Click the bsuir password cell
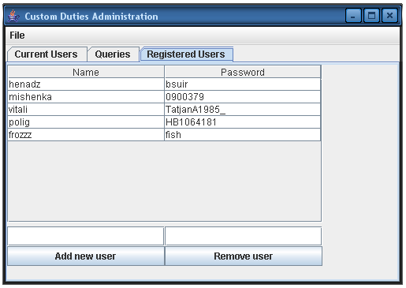Viewport: 406px width, 288px height. point(243,84)
